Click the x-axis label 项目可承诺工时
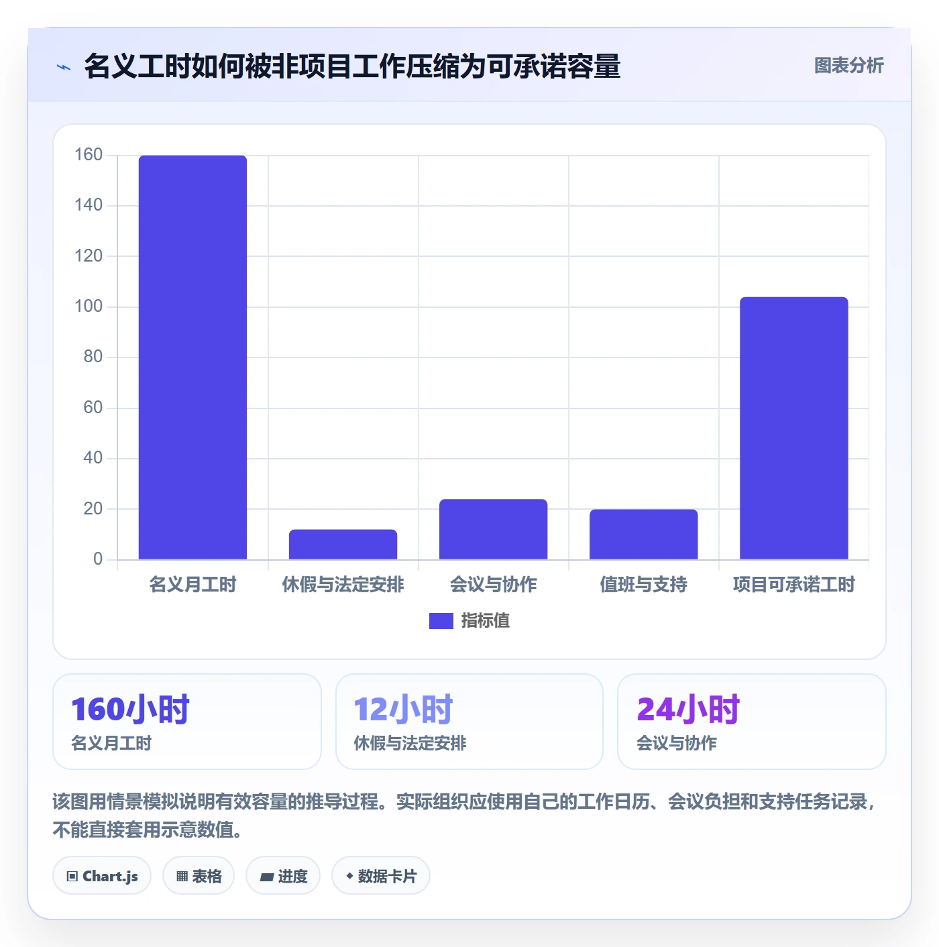The image size is (939, 947). [x=793, y=584]
